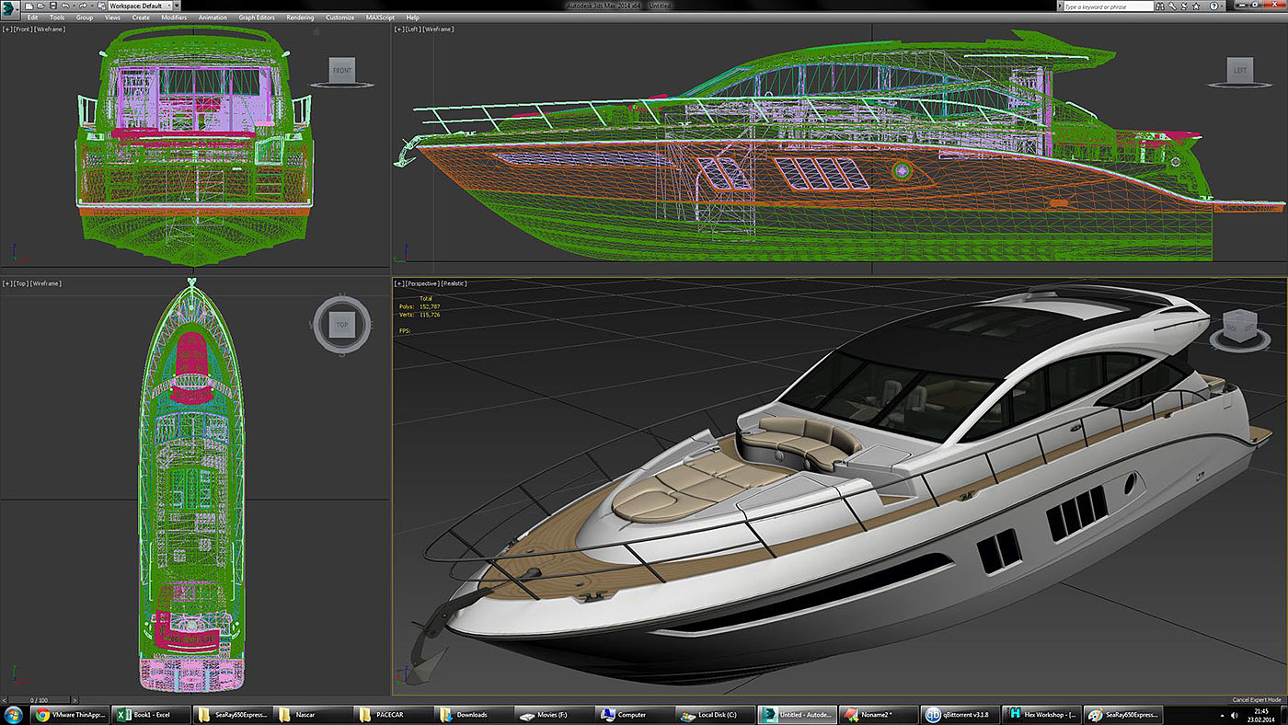This screenshot has width=1288, height=725.
Task: Click the Undo arrow icon
Action: (x=64, y=6)
